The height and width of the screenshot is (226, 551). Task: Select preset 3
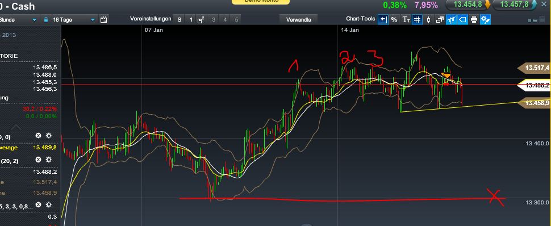click(214, 20)
